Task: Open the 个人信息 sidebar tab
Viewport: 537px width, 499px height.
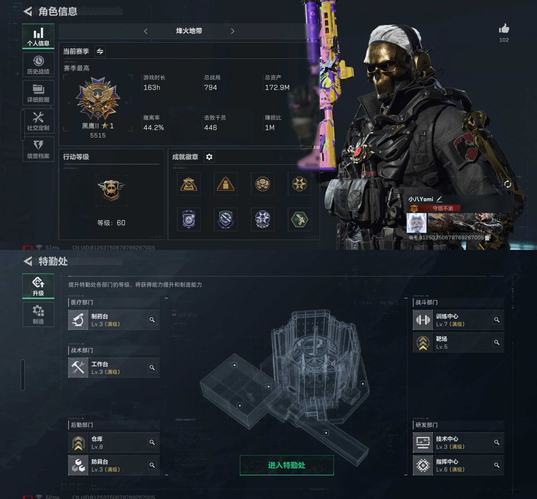Action: 38,36
